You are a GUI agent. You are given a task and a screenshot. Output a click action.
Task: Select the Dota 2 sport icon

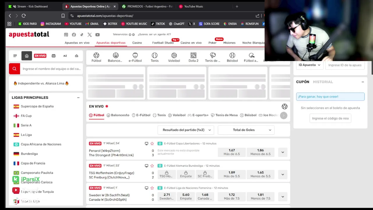[x=193, y=57]
